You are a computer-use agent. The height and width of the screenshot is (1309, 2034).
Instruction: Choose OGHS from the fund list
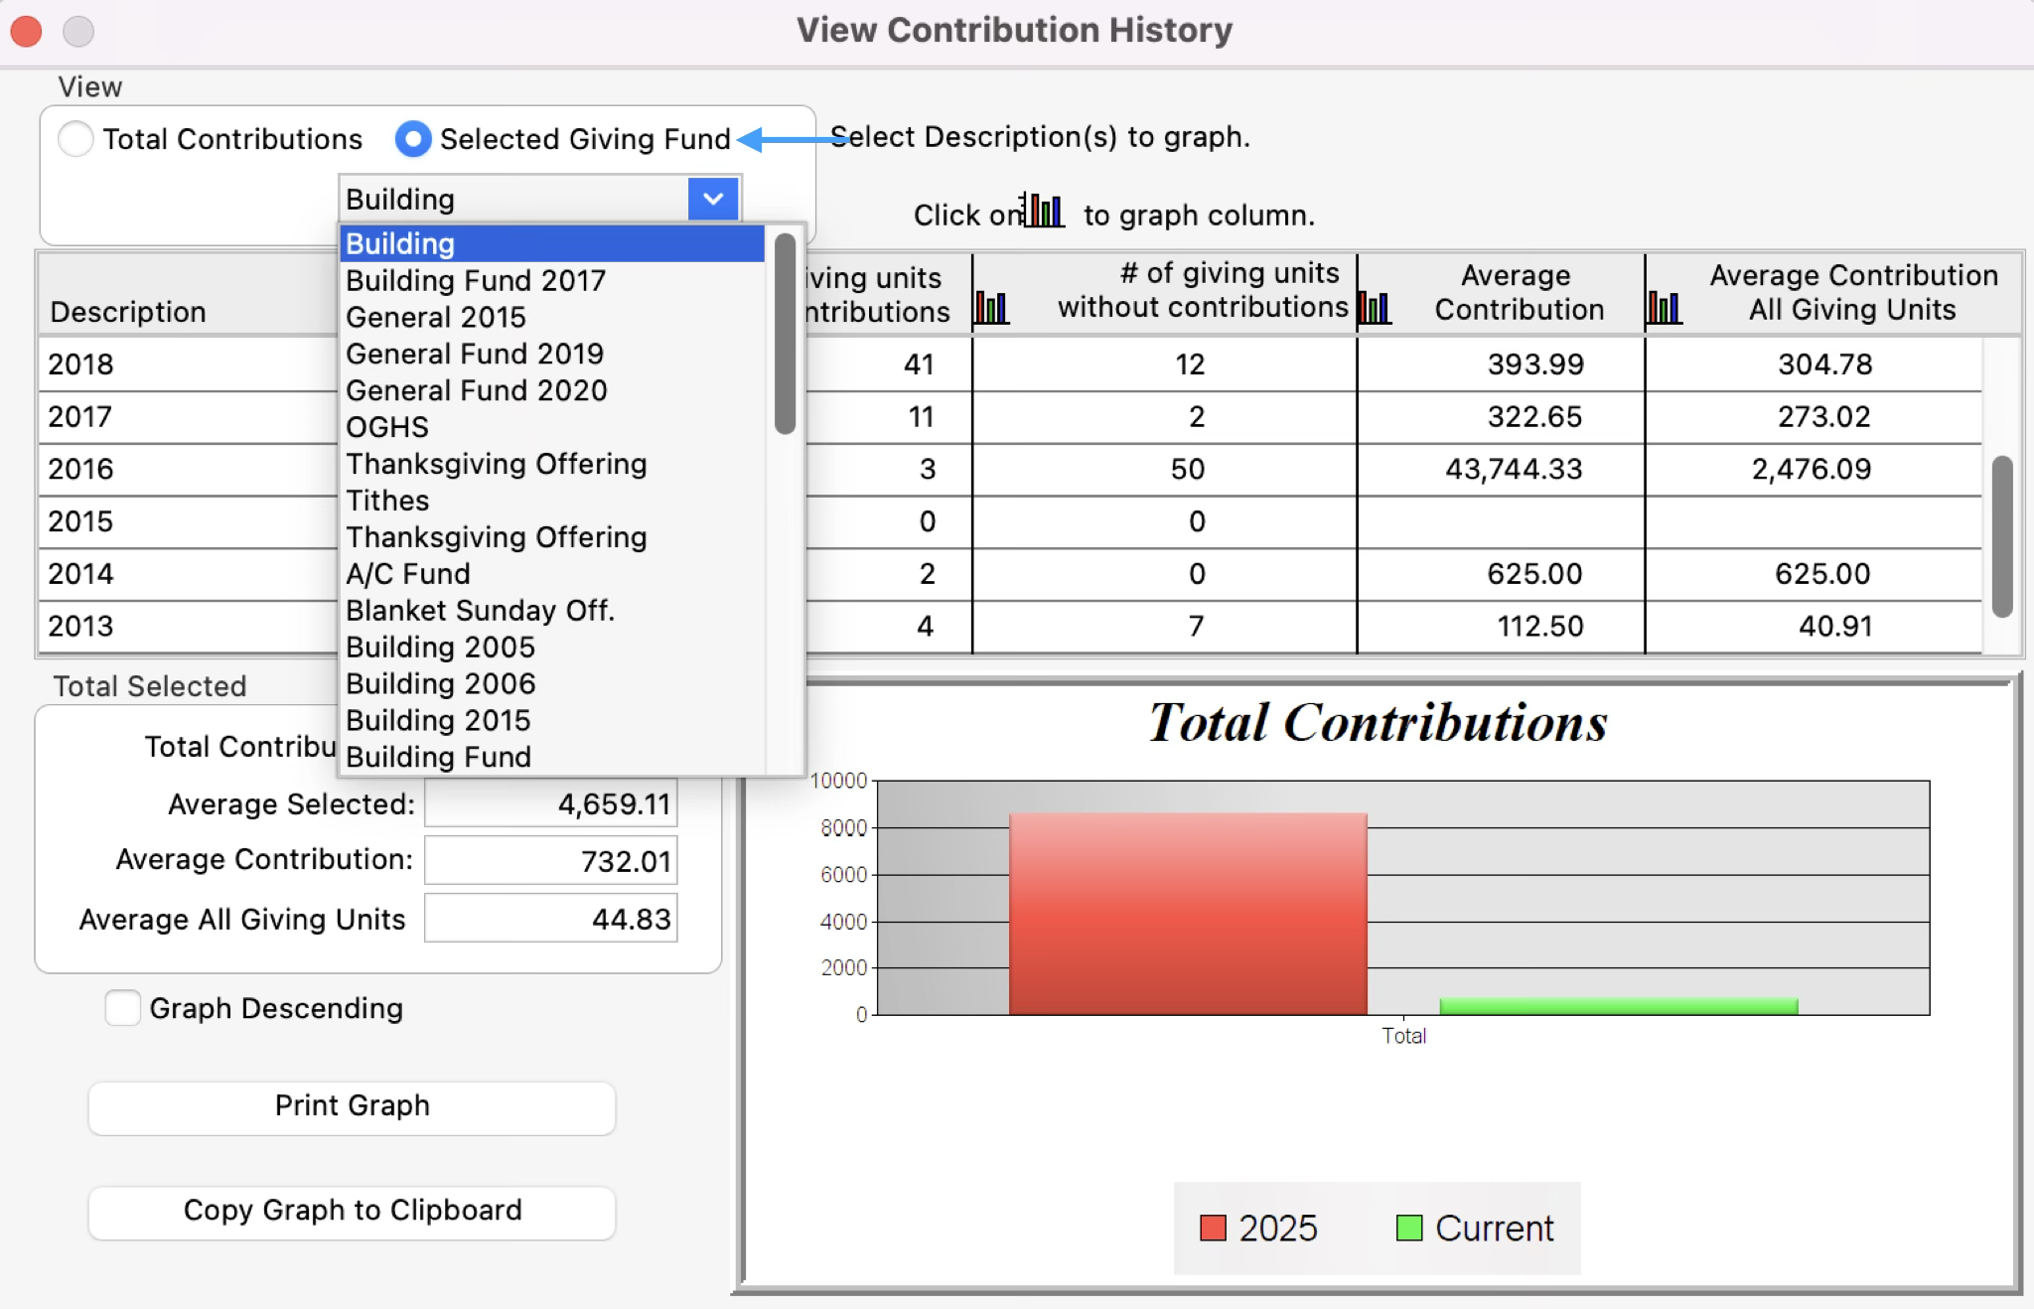552,427
